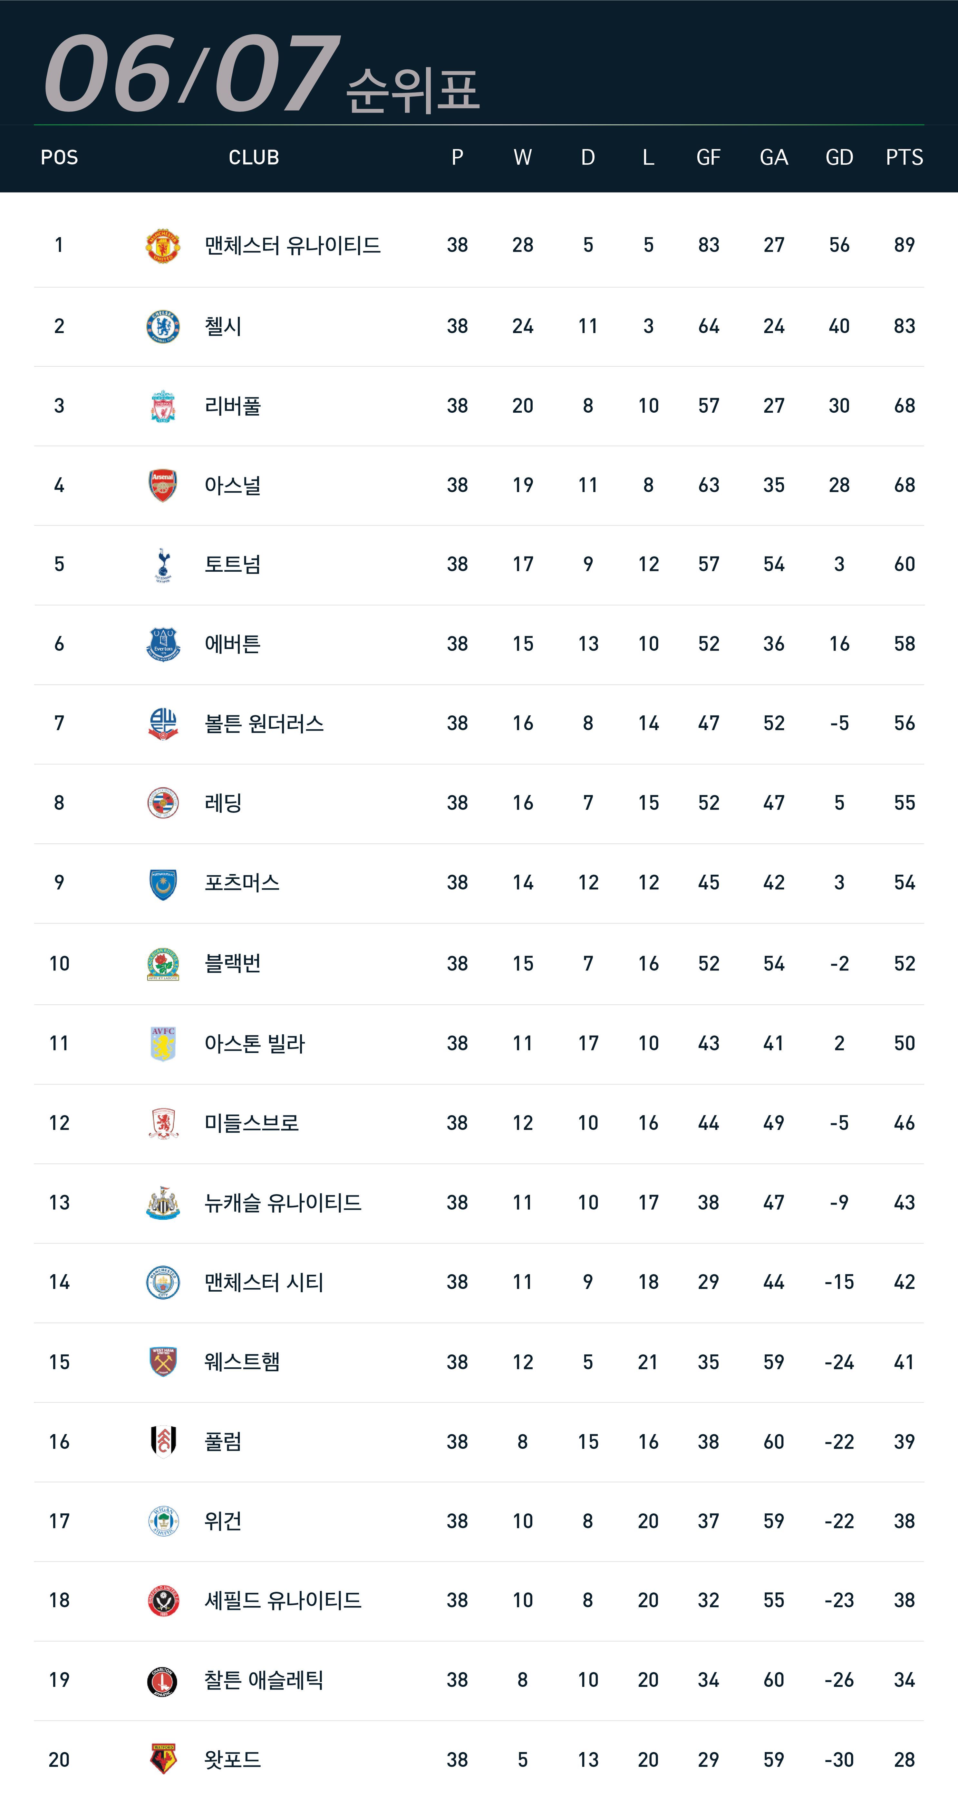Open the 맨체스터 유나이티드 club name
958x1811 pixels.
[x=292, y=245]
